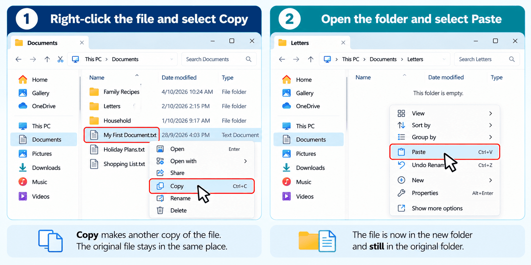Open the Letters address bar history dropdown

click(x=444, y=59)
